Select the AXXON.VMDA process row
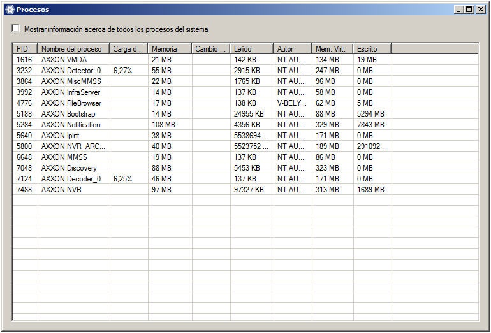This screenshot has height=333, width=491. coord(64,60)
